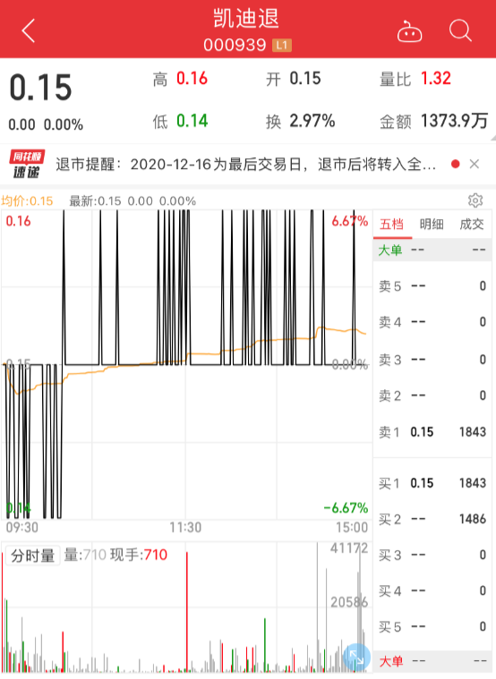Tap the 6.67% upper limit label
496x679 pixels.
point(349,221)
